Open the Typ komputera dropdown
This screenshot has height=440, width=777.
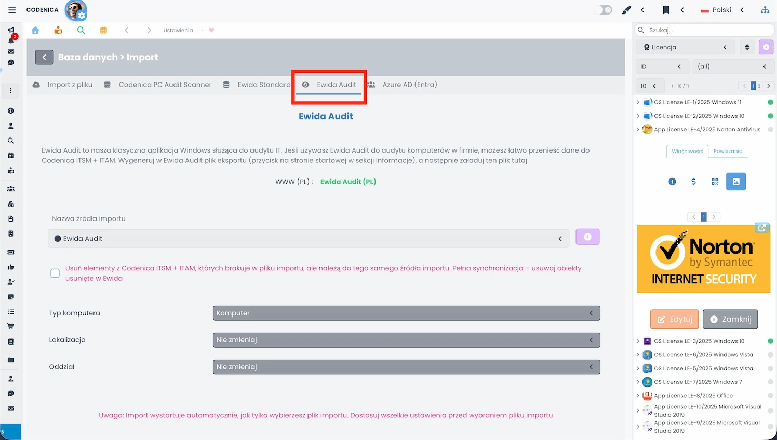(x=407, y=313)
